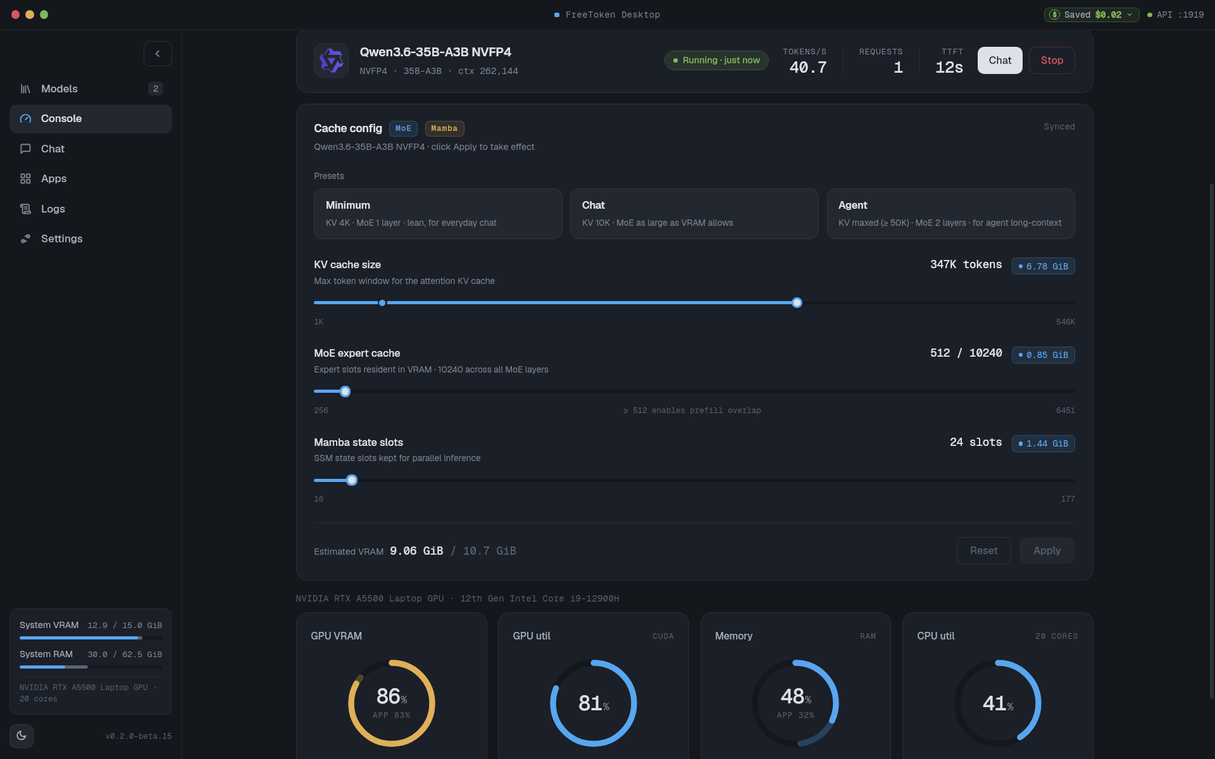Image resolution: width=1215 pixels, height=759 pixels.
Task: Click the Models library icon in sidebar
Action: 25,89
